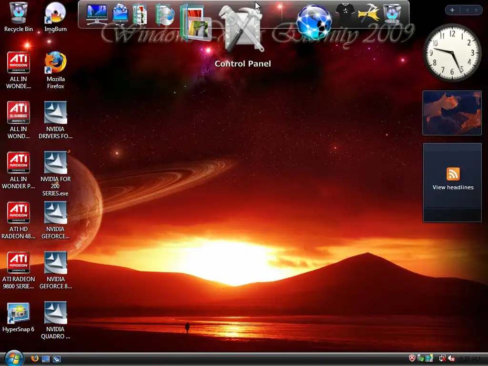Click the Windows Start orb

coord(14,358)
